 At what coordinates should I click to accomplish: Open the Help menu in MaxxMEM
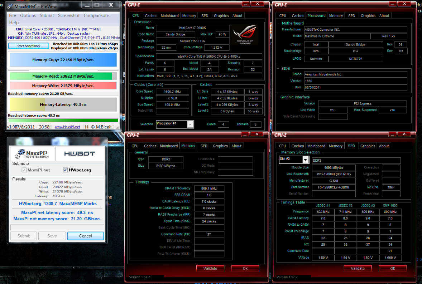pyautogui.click(x=14, y=23)
